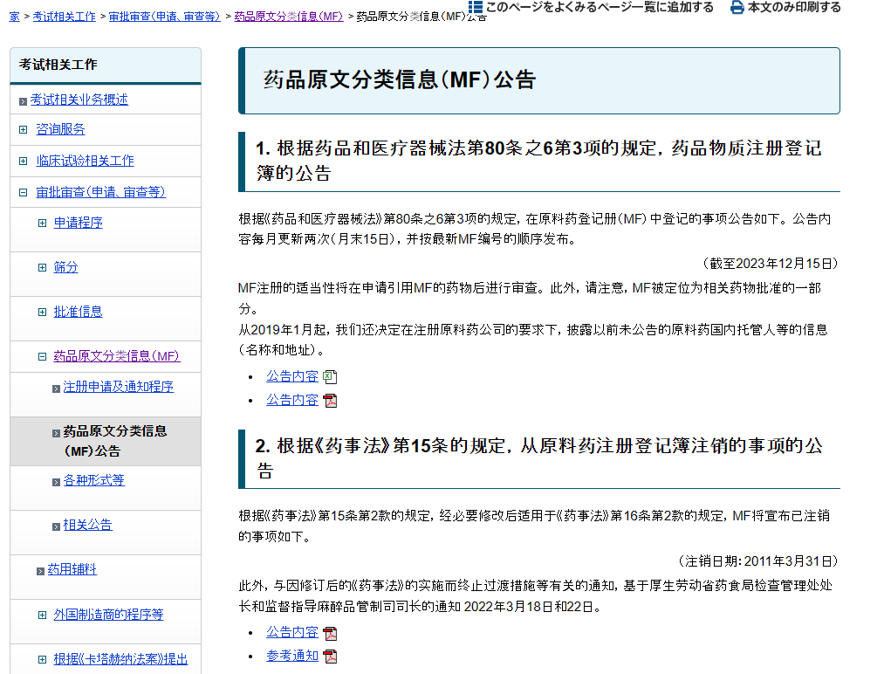
Task: Go to 考试相关业务概述 in sidebar
Action: (79, 100)
